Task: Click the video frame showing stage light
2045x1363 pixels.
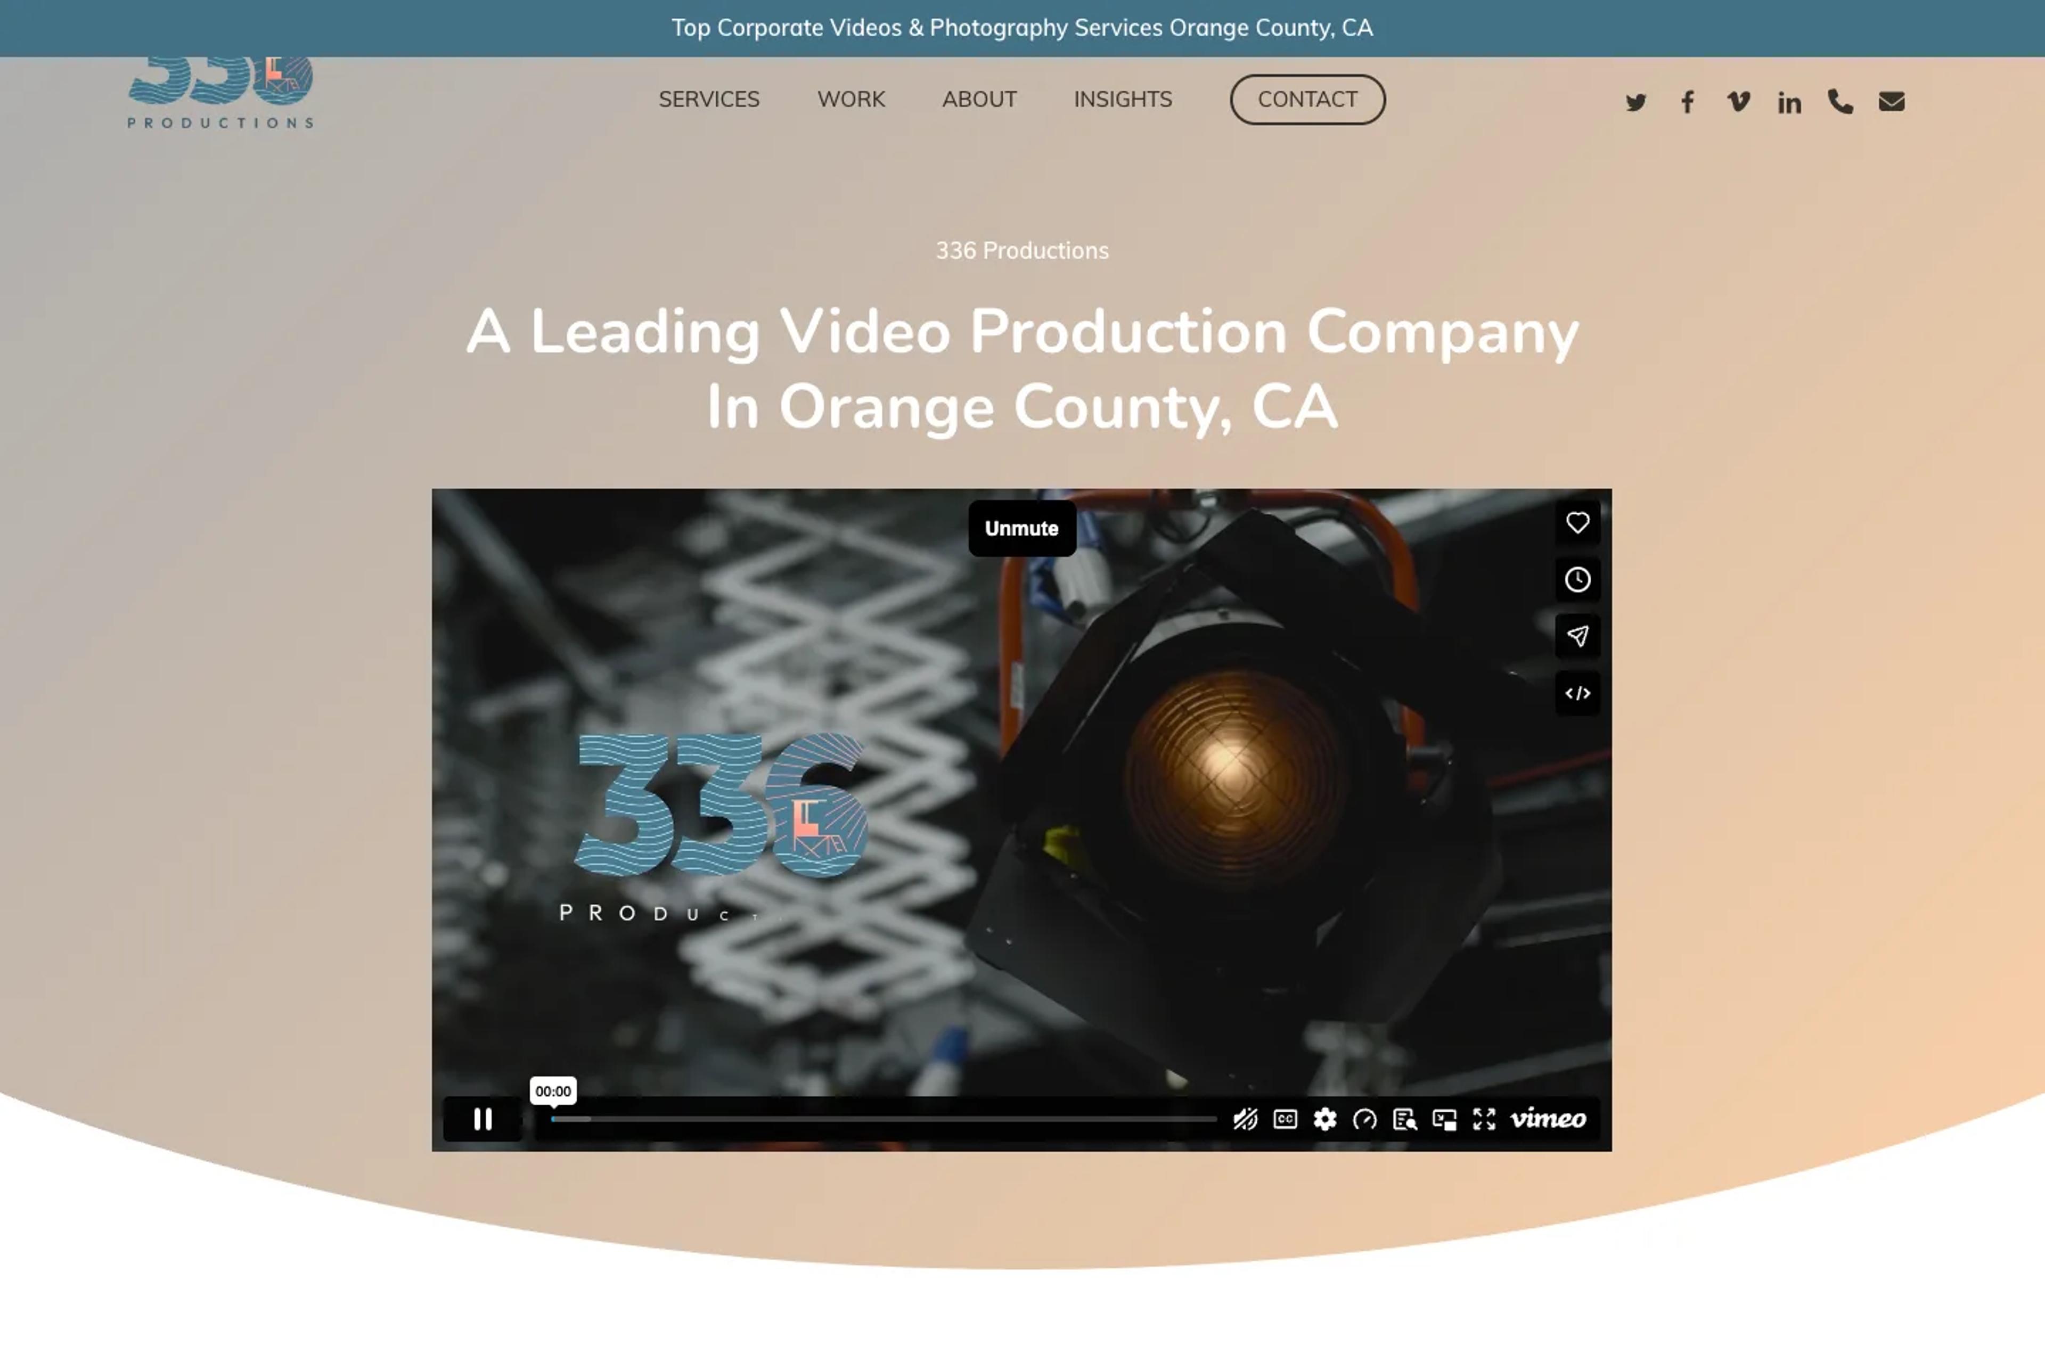Action: (1021, 820)
